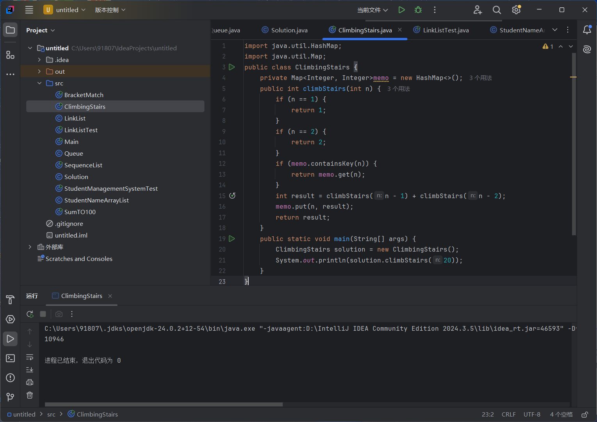
Task: Open editor tab options menu
Action: click(568, 30)
